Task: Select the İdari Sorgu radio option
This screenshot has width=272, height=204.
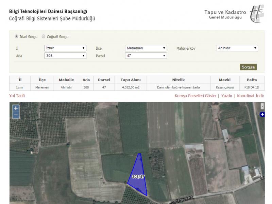Action: pos(16,36)
